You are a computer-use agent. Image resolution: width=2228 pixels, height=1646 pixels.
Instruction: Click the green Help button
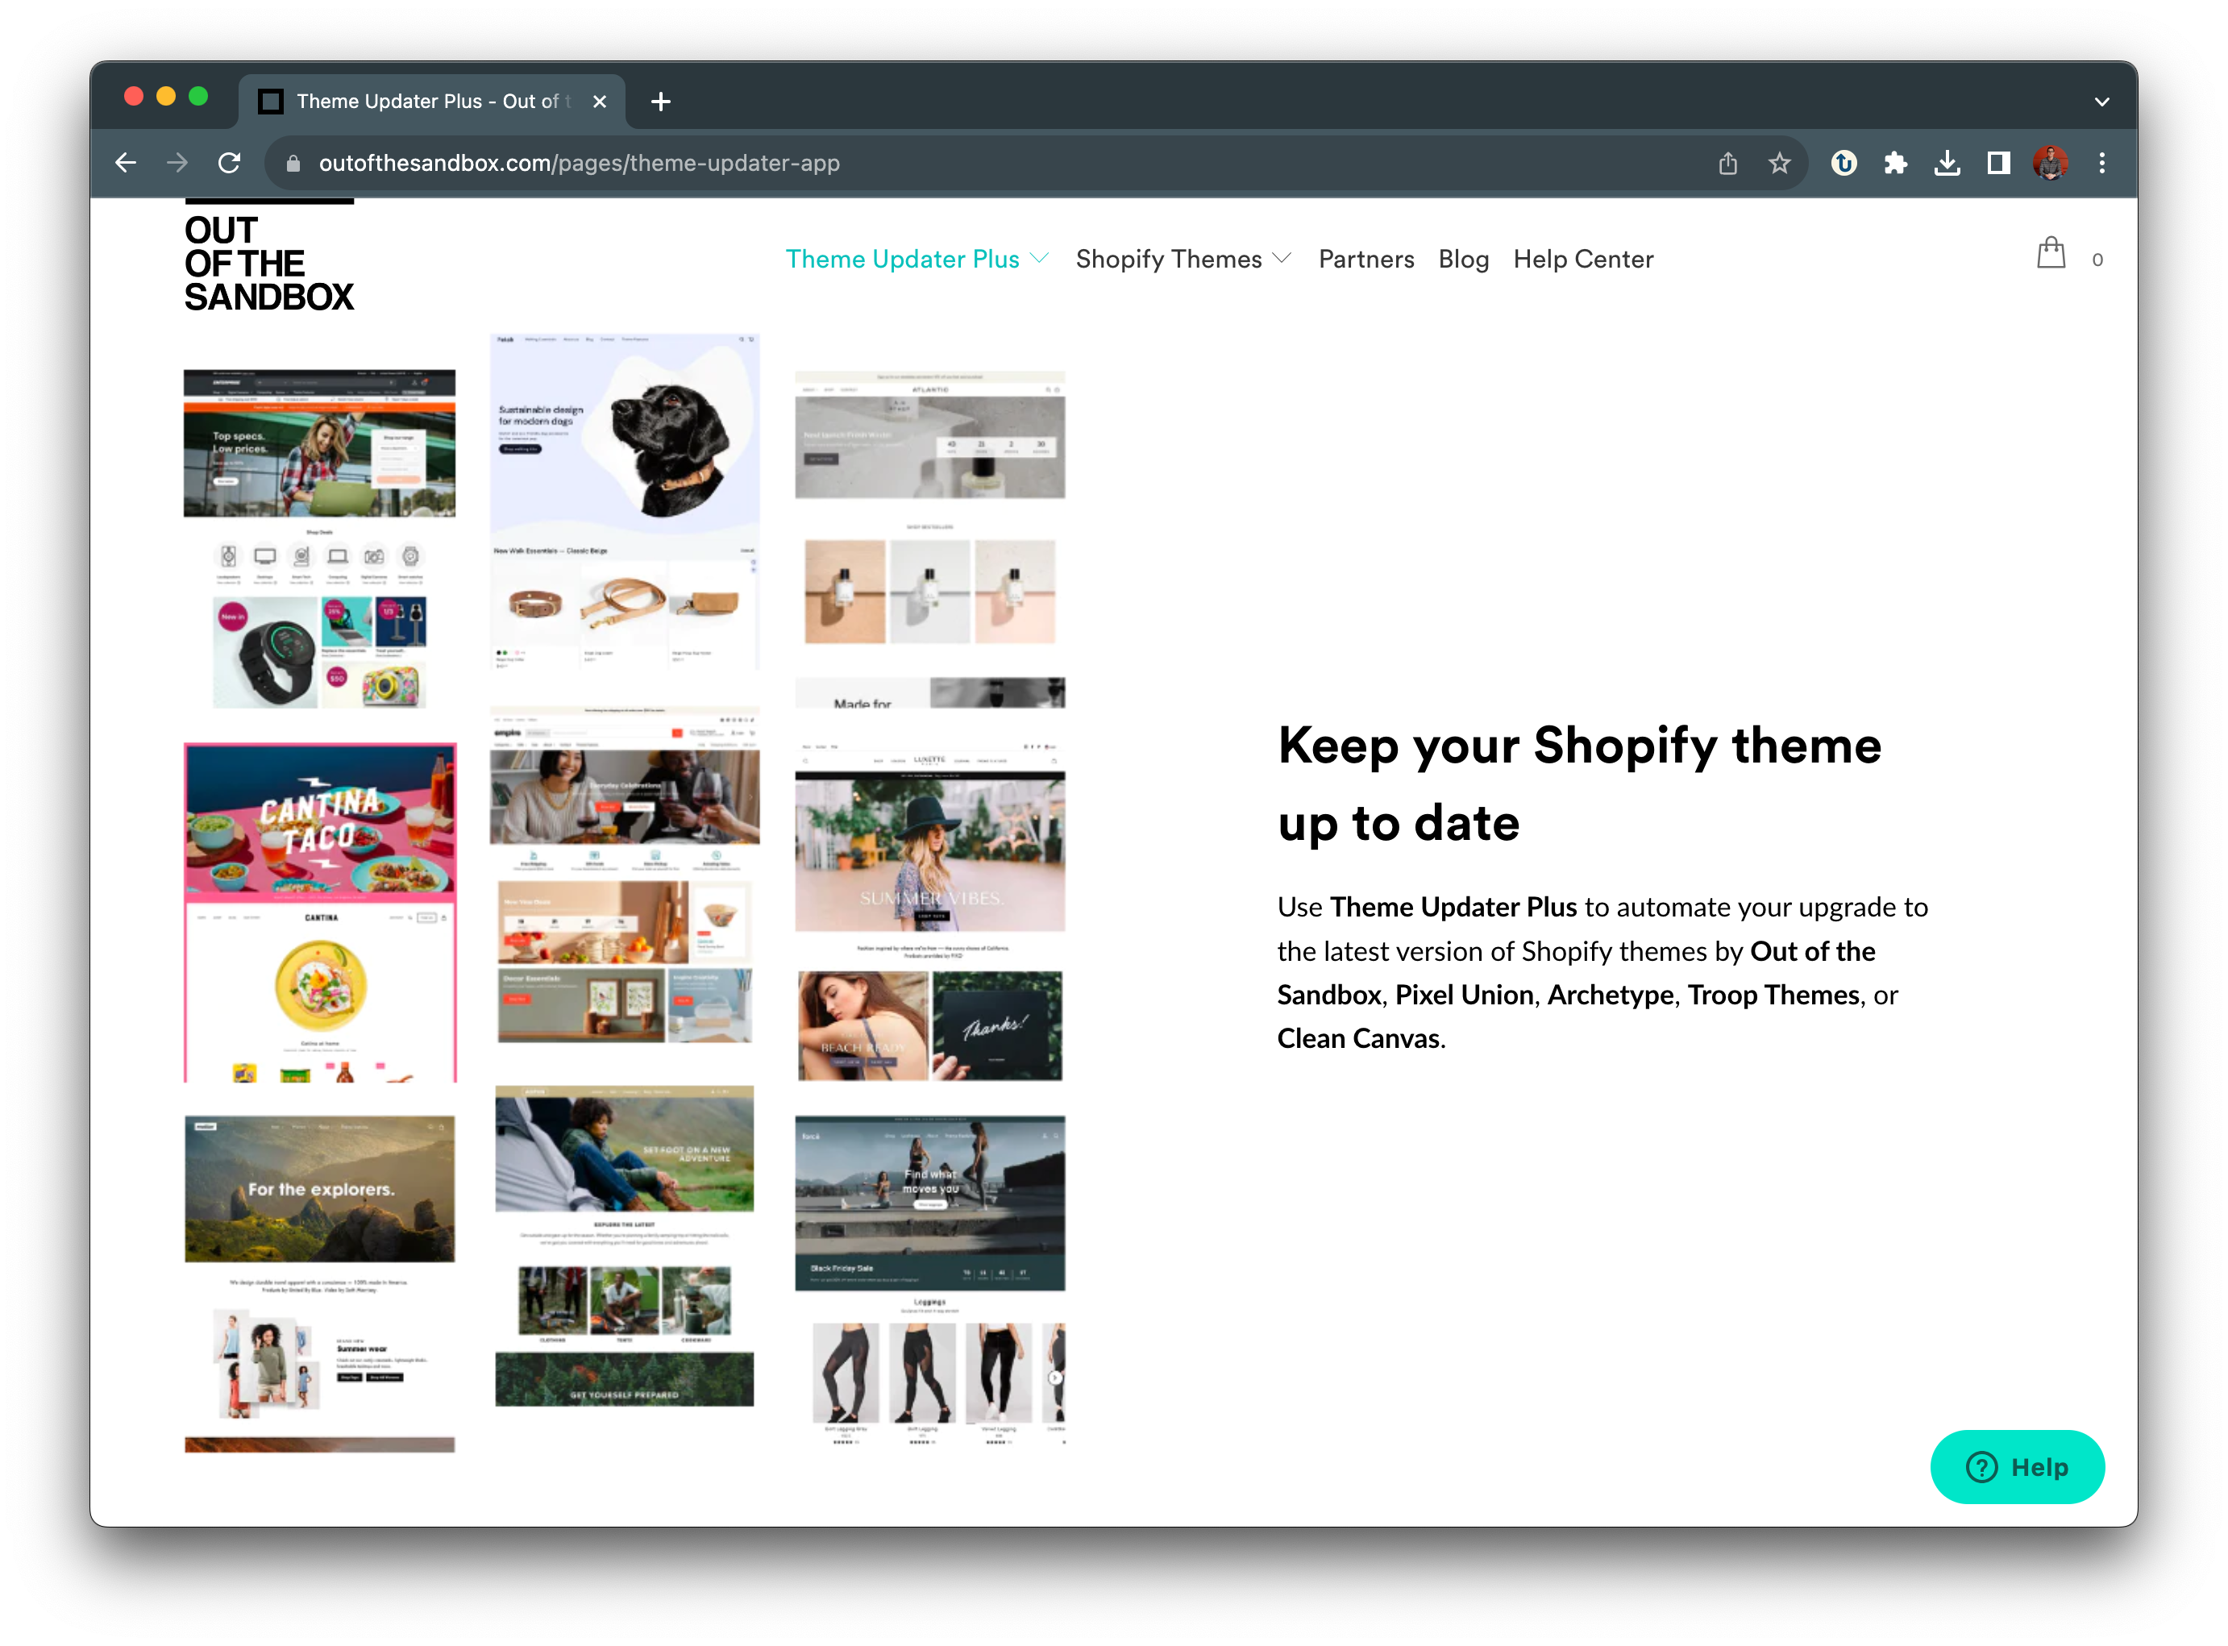point(2017,1467)
